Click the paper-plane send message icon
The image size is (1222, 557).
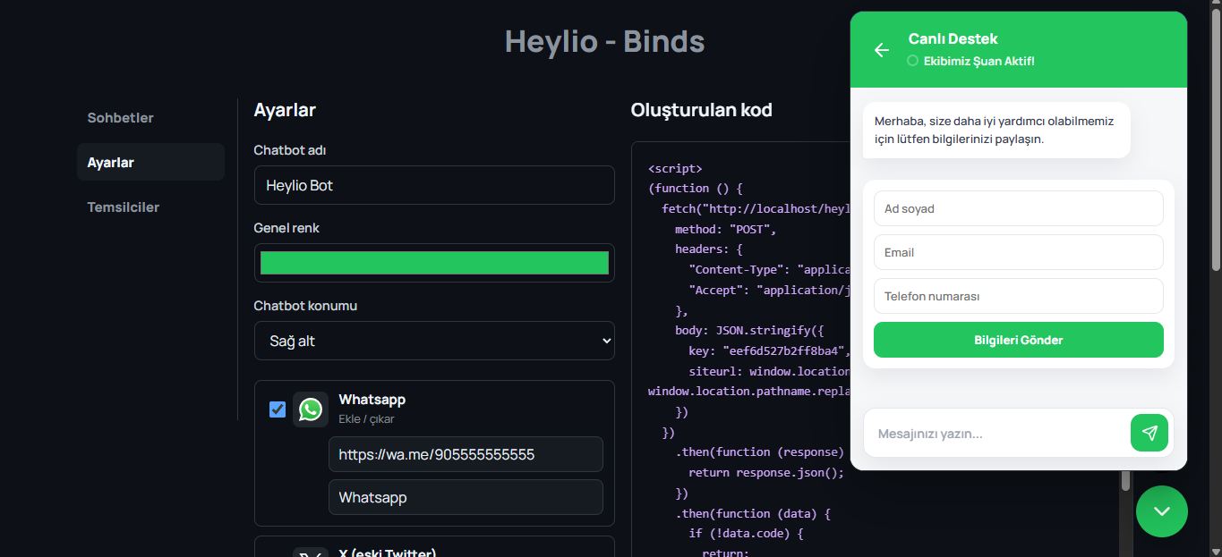[x=1149, y=433]
